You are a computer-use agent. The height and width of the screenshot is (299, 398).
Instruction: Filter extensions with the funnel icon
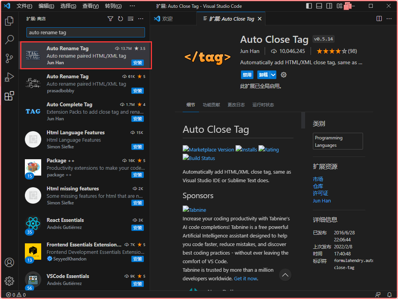pos(110,19)
